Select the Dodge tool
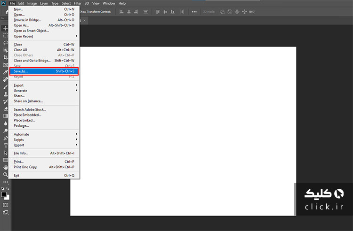Image resolution: width=353 pixels, height=231 pixels. (5, 131)
